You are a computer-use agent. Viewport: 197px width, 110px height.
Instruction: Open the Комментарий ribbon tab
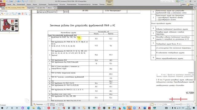tap(21, 4)
